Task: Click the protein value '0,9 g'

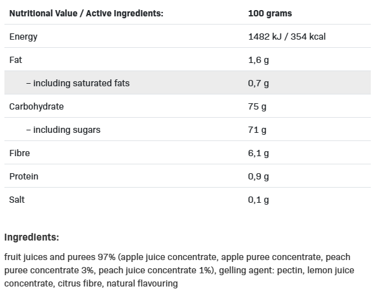Action: coord(259,176)
